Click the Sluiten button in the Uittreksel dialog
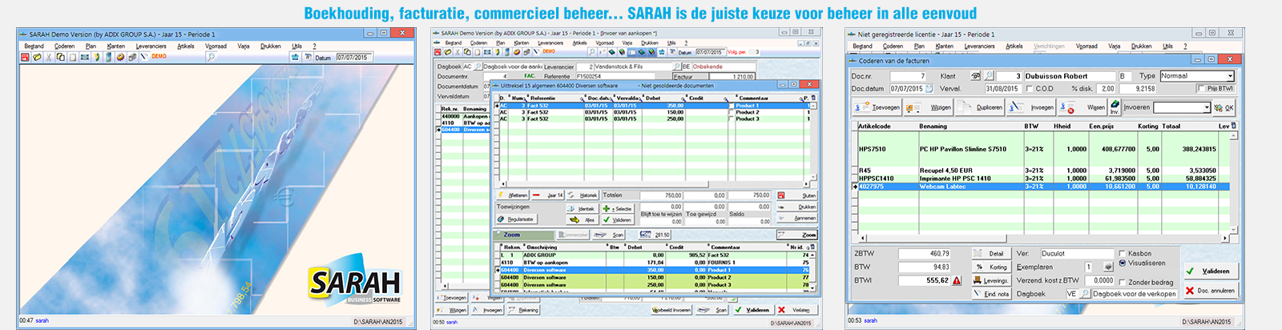The width and height of the screenshot is (1282, 330). click(x=796, y=195)
